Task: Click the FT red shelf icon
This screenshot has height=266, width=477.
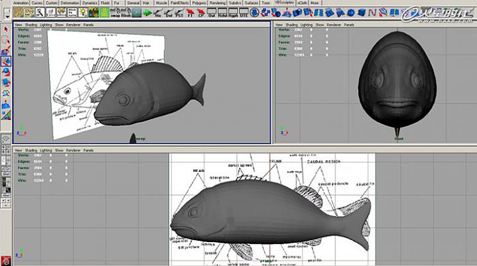Action: tap(190, 12)
